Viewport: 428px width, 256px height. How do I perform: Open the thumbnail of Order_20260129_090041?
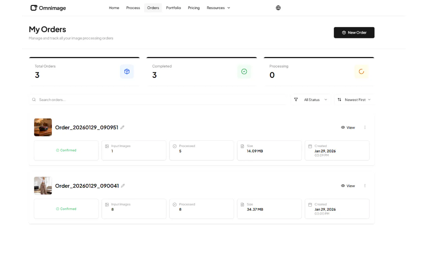43,186
